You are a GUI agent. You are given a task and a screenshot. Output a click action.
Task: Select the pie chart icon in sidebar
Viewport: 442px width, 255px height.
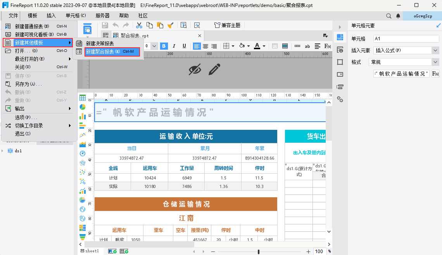click(x=83, y=107)
